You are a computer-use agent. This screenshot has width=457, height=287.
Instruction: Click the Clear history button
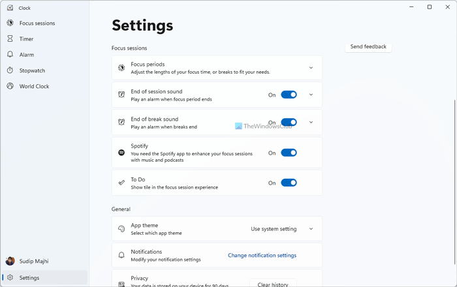(273, 283)
